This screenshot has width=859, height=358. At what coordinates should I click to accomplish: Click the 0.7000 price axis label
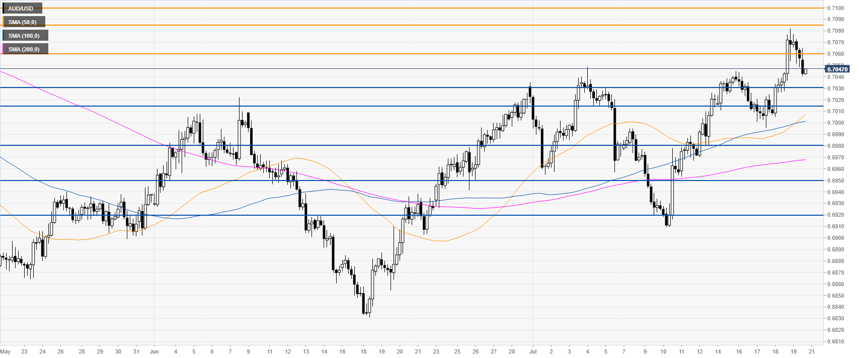pos(837,123)
